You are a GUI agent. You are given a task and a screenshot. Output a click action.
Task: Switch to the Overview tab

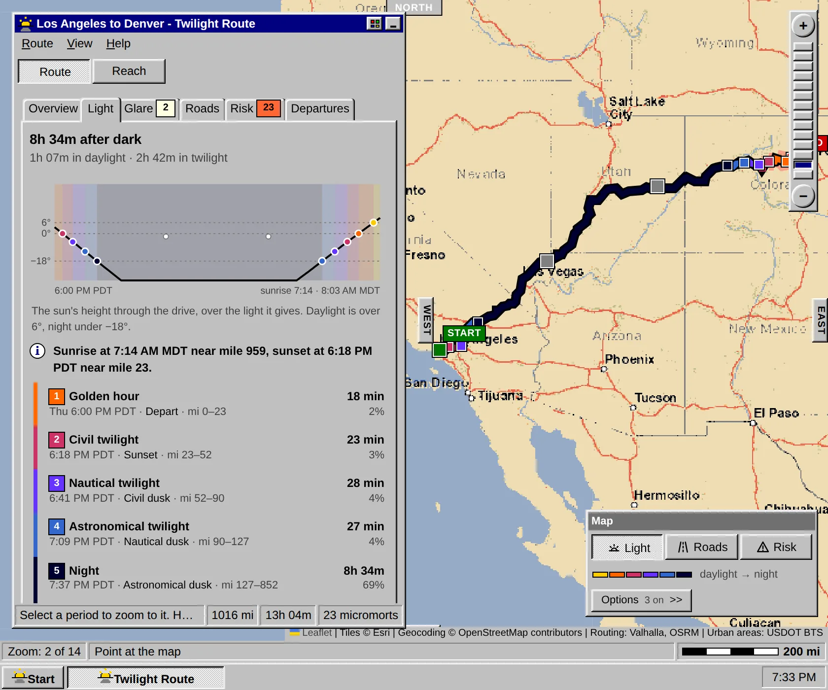click(x=53, y=108)
